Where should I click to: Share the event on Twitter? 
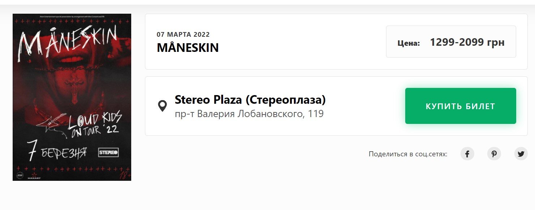(x=521, y=153)
